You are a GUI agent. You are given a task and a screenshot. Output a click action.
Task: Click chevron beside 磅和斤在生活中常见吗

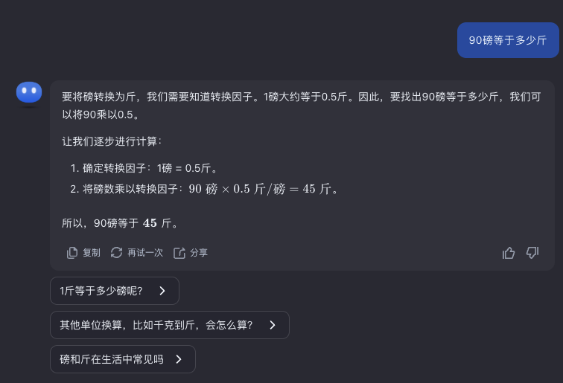tap(179, 359)
